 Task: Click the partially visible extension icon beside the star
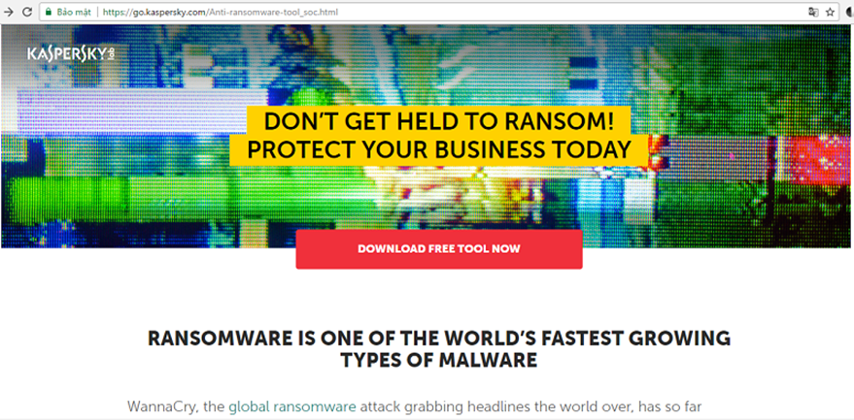[850, 12]
